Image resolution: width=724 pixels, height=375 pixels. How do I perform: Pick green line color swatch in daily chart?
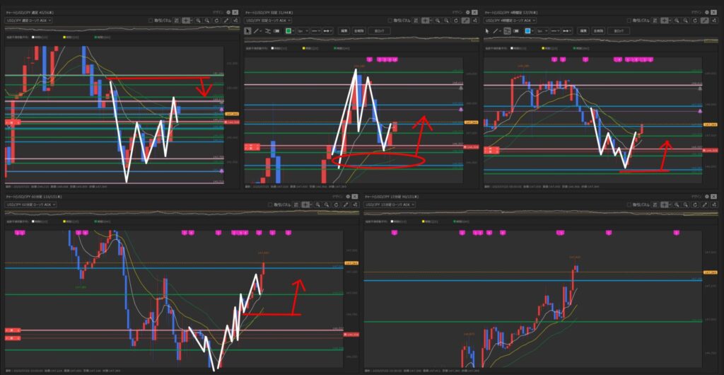pyautogui.click(x=288, y=30)
